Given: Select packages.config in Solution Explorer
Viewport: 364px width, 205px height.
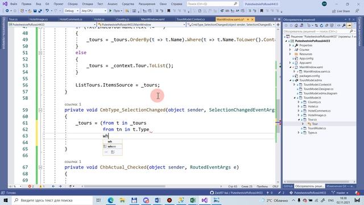Looking at the screenshot, I should (309, 76).
